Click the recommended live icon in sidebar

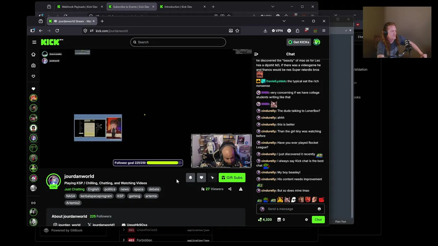(33, 203)
